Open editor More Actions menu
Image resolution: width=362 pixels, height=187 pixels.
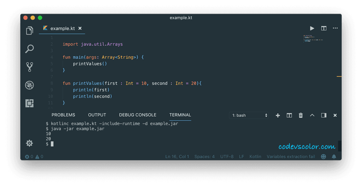(335, 28)
